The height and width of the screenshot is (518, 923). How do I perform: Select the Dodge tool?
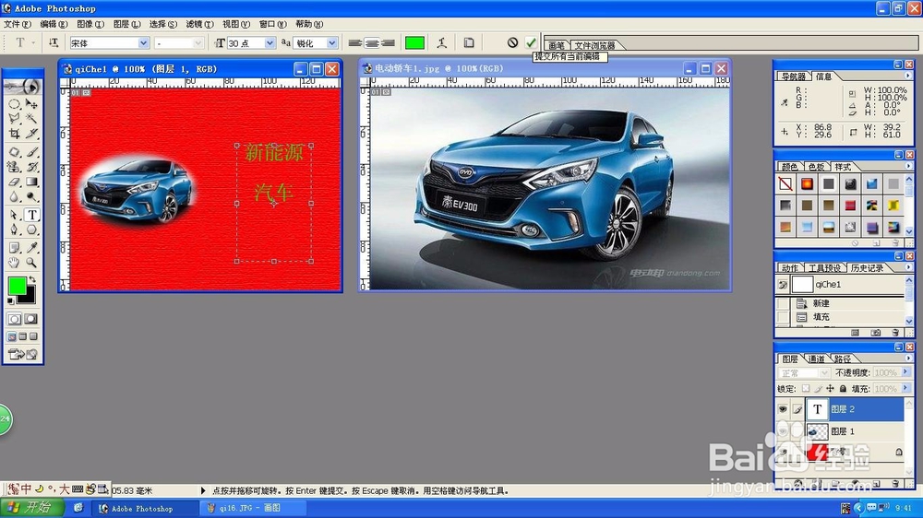pyautogui.click(x=31, y=196)
